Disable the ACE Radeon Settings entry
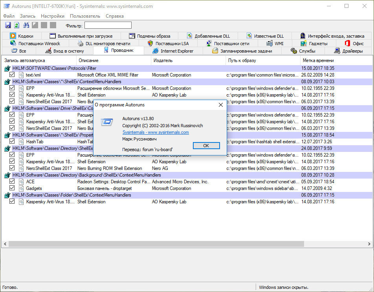Viewport: 374px width, 292px height. 12,181
